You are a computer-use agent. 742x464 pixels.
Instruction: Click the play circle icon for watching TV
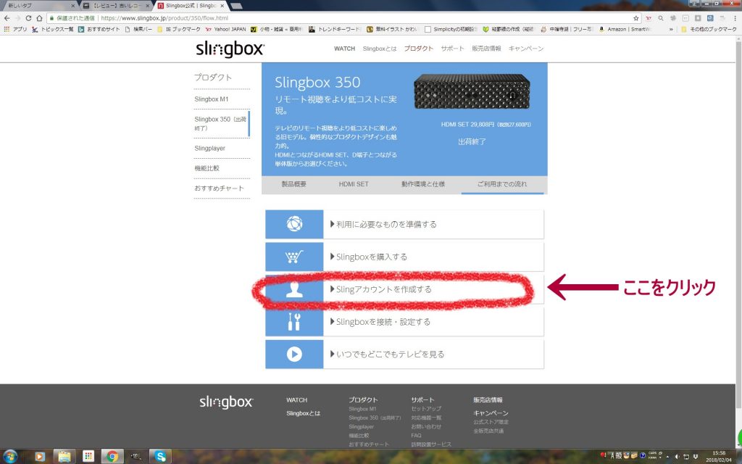[x=293, y=355]
